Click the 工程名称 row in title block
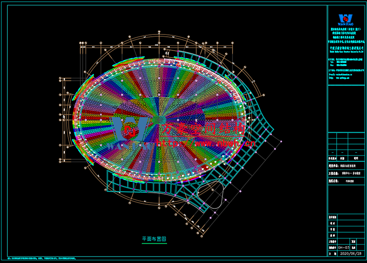The width and height of the screenshot is (367, 263). click(x=346, y=174)
